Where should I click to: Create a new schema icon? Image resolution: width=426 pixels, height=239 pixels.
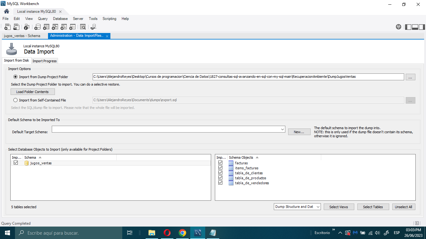[37, 27]
